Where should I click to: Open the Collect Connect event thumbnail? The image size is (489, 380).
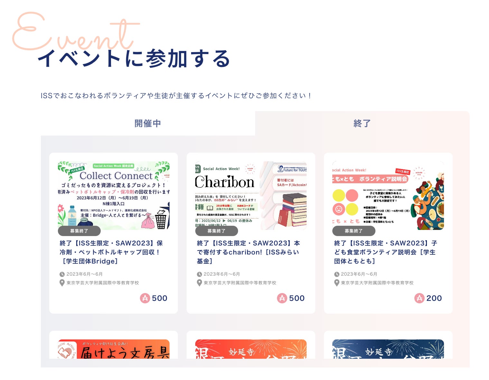click(x=114, y=195)
